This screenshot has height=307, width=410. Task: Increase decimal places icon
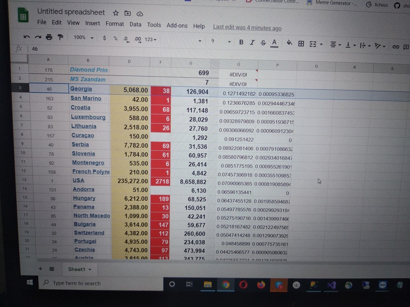coord(138,40)
